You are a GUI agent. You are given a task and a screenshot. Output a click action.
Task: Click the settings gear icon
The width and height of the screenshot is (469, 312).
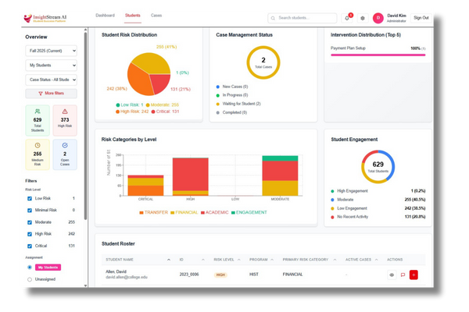pyautogui.click(x=362, y=17)
